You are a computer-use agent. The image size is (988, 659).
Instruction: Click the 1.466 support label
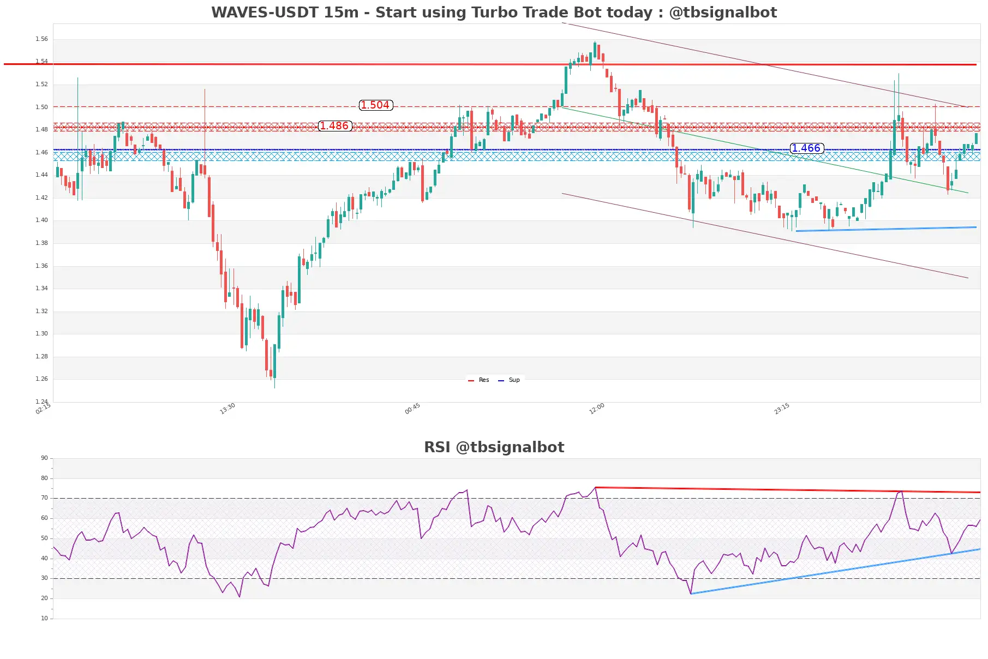807,148
